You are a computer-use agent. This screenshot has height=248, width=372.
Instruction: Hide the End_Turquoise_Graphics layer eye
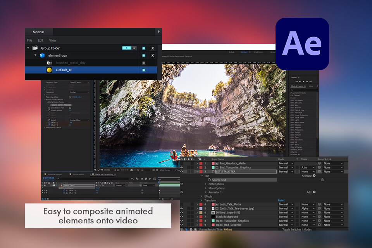pyautogui.click(x=182, y=167)
